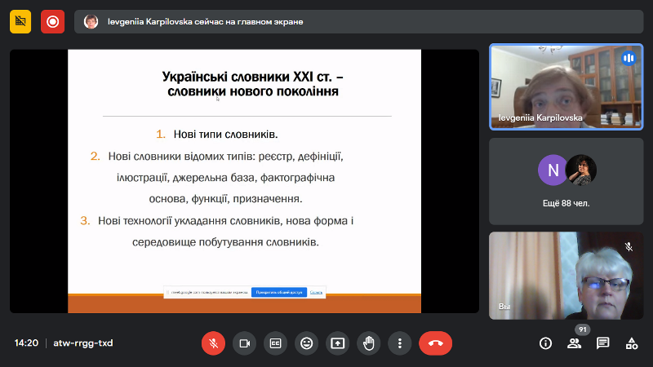Leave the call with the red hang-up button
Screen dimensions: 653x367
[x=435, y=343]
